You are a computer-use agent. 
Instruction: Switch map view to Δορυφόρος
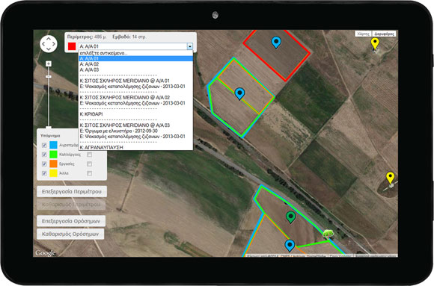pos(384,34)
